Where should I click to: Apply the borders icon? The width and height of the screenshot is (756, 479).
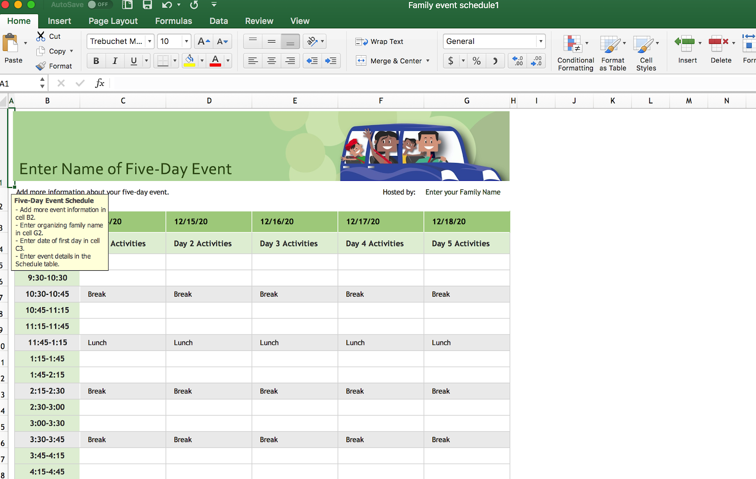click(x=163, y=61)
